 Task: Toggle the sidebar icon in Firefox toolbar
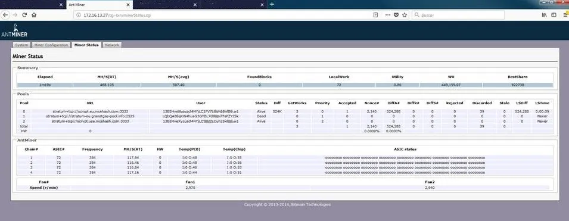pos(554,15)
